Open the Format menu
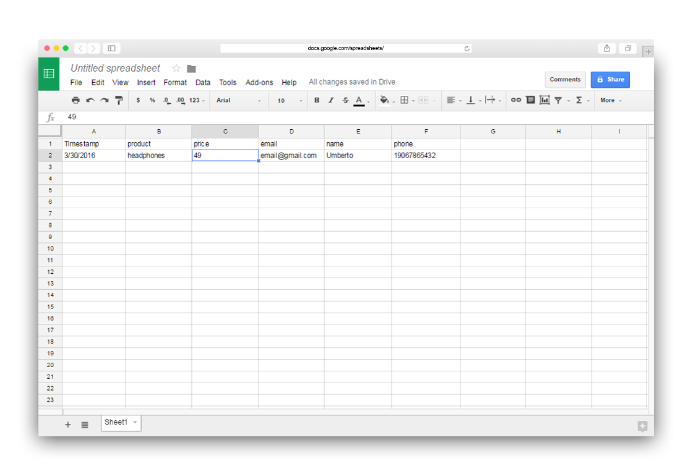This screenshot has width=693, height=474. 175,83
